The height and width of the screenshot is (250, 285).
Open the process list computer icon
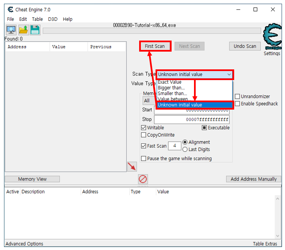11,30
